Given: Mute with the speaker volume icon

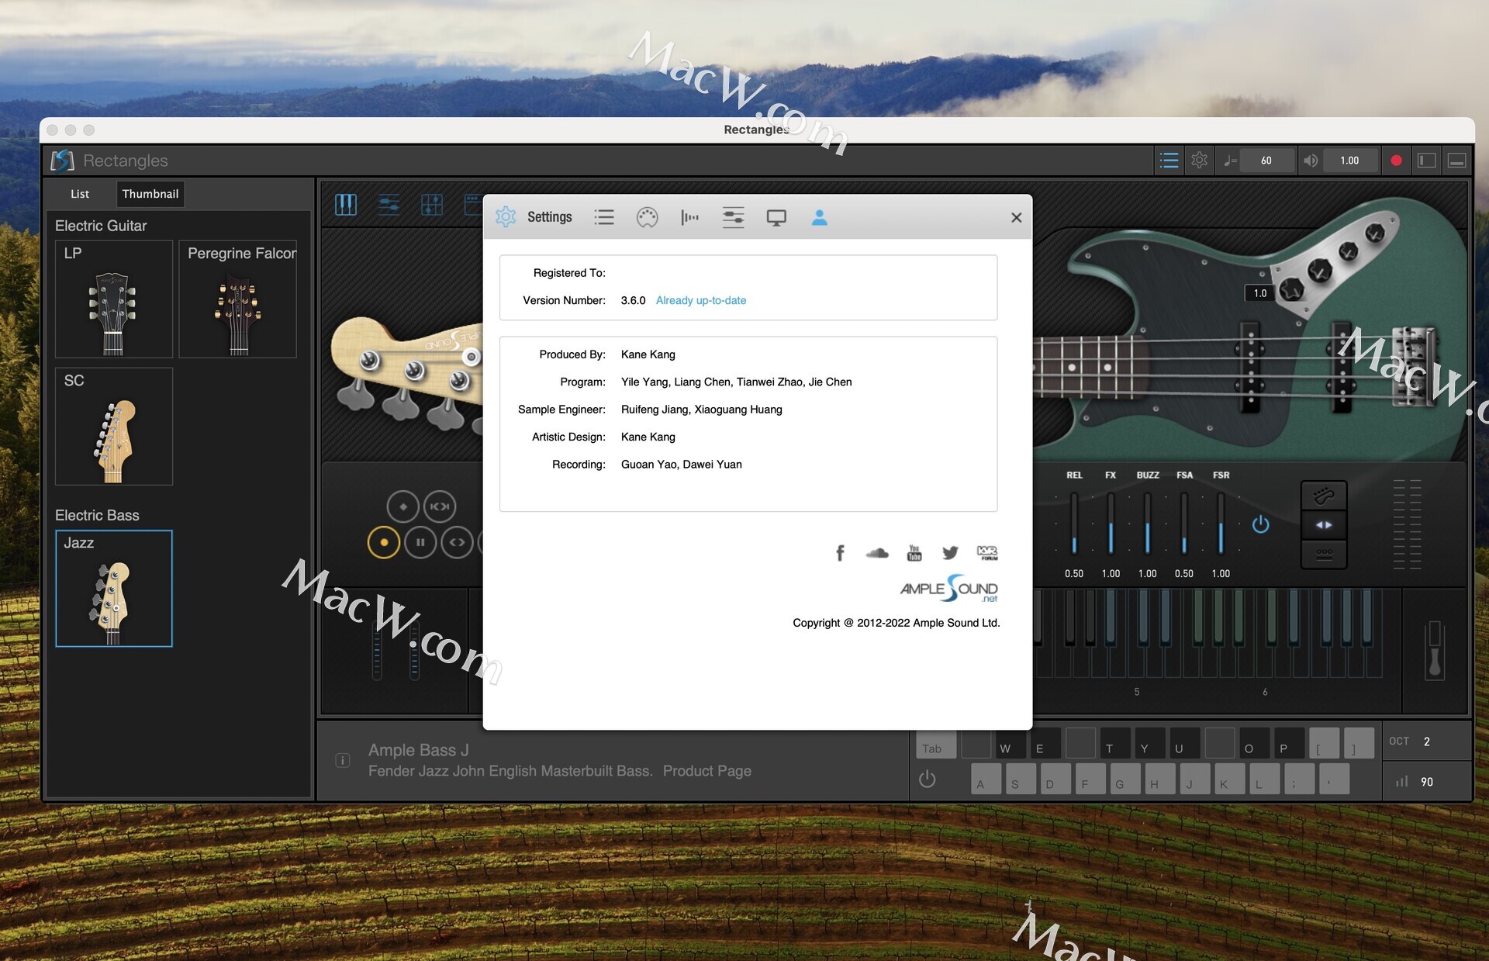Looking at the screenshot, I should pos(1311,161).
